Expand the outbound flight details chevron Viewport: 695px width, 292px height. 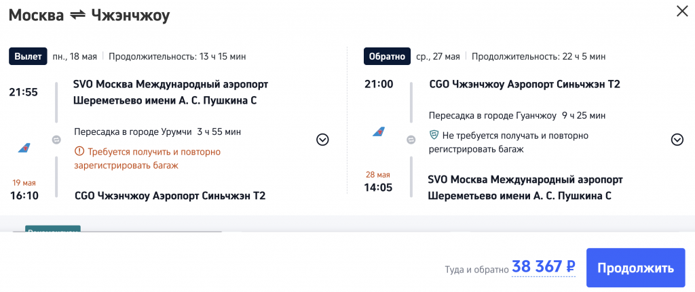(x=322, y=140)
